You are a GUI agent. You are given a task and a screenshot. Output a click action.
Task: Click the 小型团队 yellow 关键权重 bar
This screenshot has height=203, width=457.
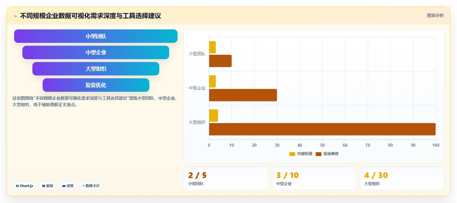(212, 47)
